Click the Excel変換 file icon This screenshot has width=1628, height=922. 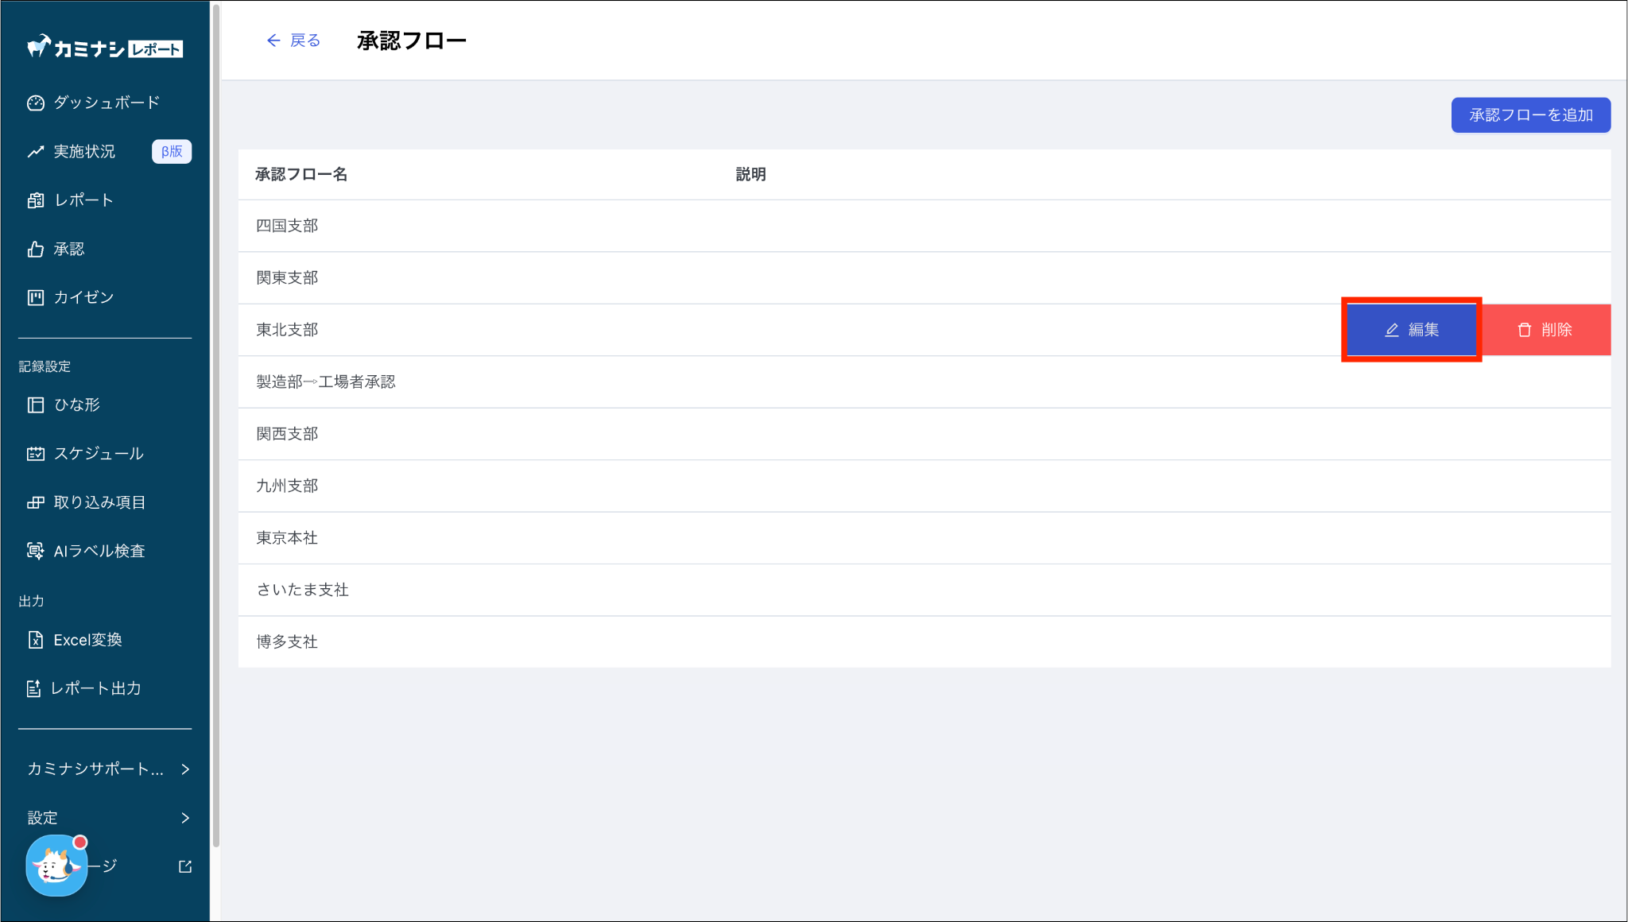point(35,640)
